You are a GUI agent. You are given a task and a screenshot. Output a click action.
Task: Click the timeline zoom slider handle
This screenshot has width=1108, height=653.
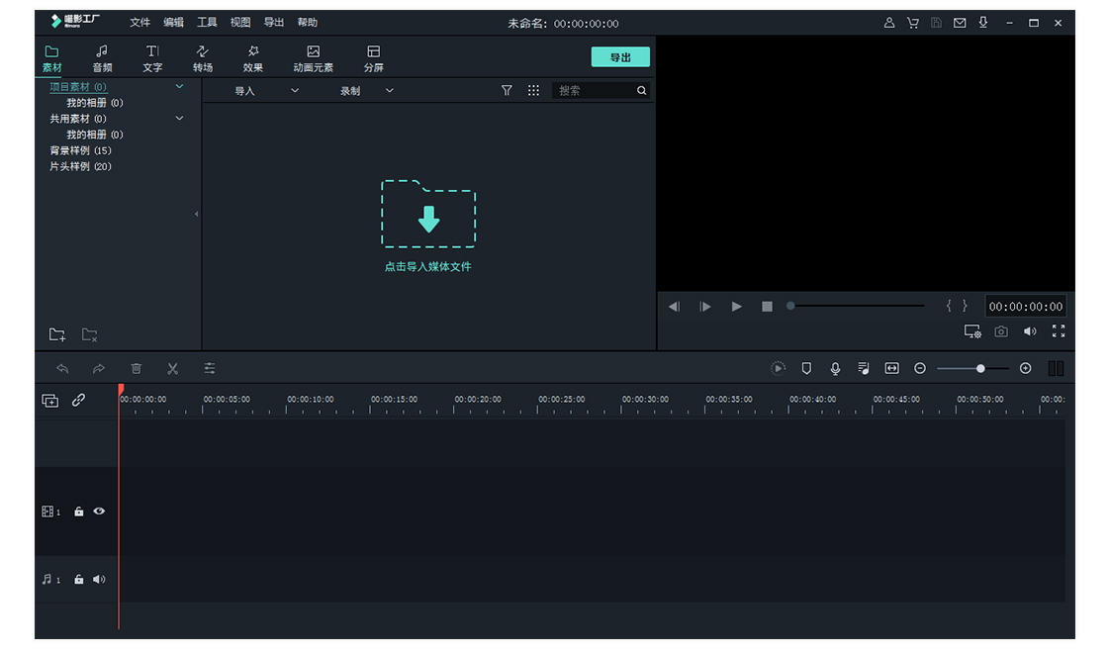980,368
